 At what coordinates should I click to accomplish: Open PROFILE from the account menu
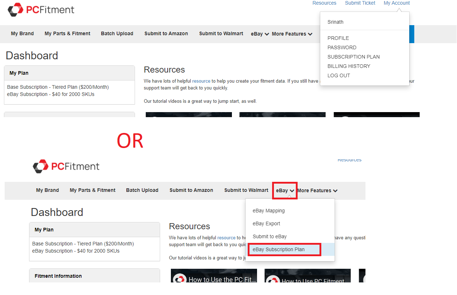click(x=338, y=38)
